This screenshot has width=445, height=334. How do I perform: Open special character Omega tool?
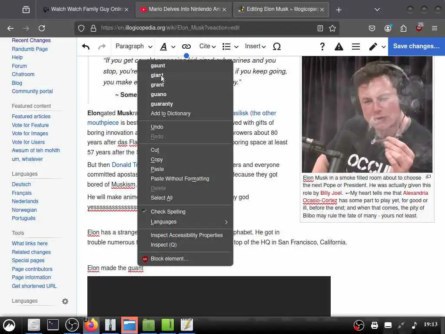pos(277,47)
